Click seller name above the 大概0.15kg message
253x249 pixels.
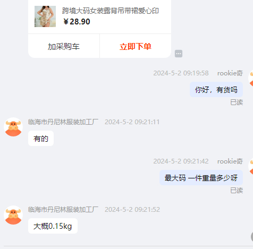63,210
